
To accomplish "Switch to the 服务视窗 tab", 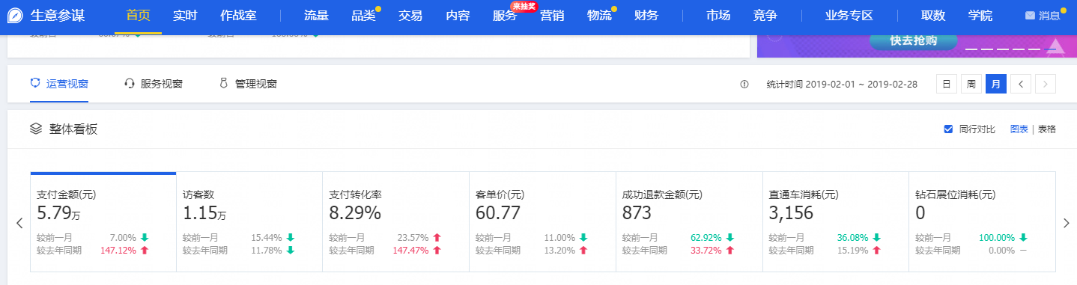I will pyautogui.click(x=154, y=84).
